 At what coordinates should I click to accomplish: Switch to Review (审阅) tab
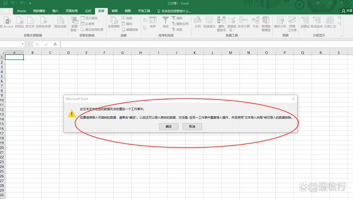115,11
